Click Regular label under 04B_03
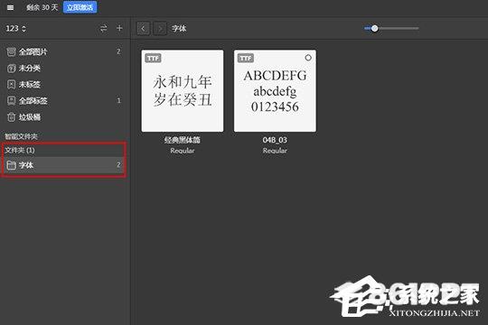Viewport: 488px width, 325px height. (x=275, y=151)
